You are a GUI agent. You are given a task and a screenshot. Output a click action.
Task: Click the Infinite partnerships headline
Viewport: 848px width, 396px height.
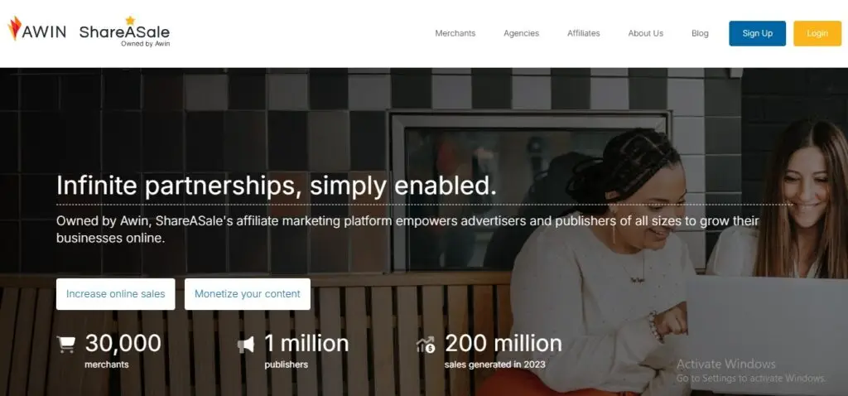(x=277, y=186)
